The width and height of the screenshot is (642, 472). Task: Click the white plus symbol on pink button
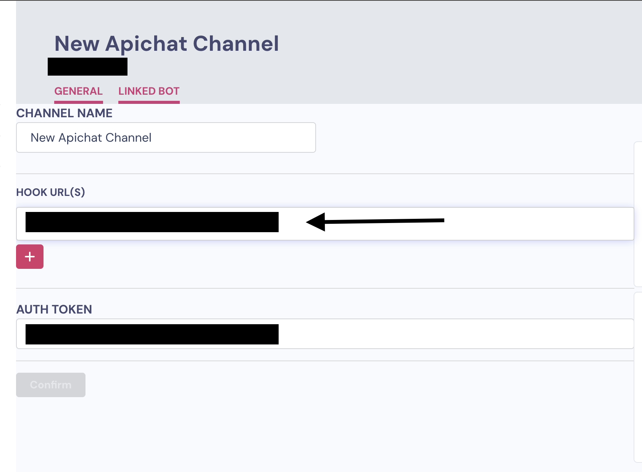(x=30, y=257)
